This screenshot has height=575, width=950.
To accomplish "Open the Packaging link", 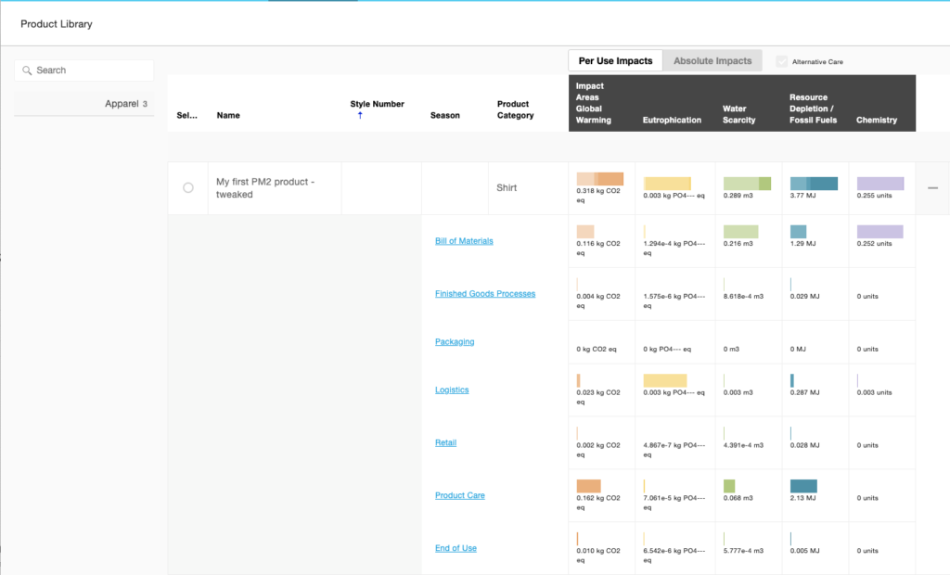I will [x=455, y=341].
